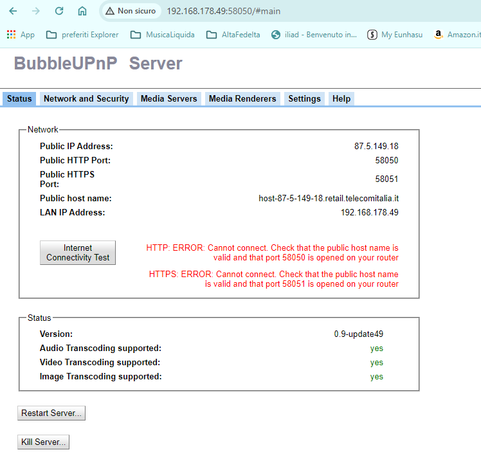This screenshot has width=481, height=470.
Task: Open the AltaFedelta bookmark folder
Action: (233, 35)
